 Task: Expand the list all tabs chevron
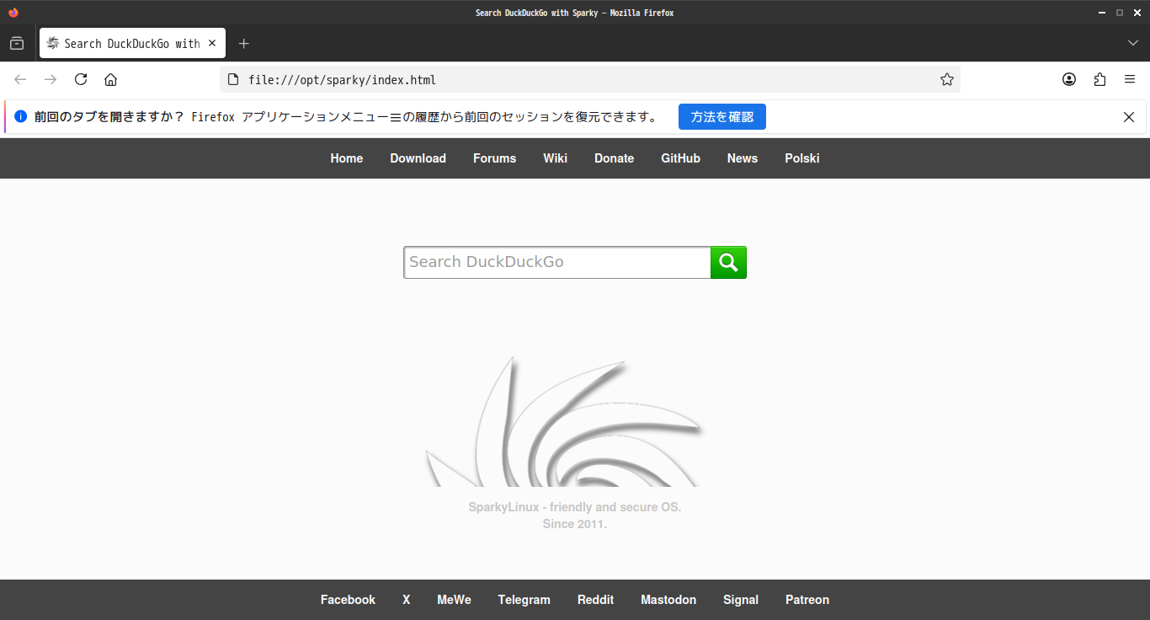1133,44
